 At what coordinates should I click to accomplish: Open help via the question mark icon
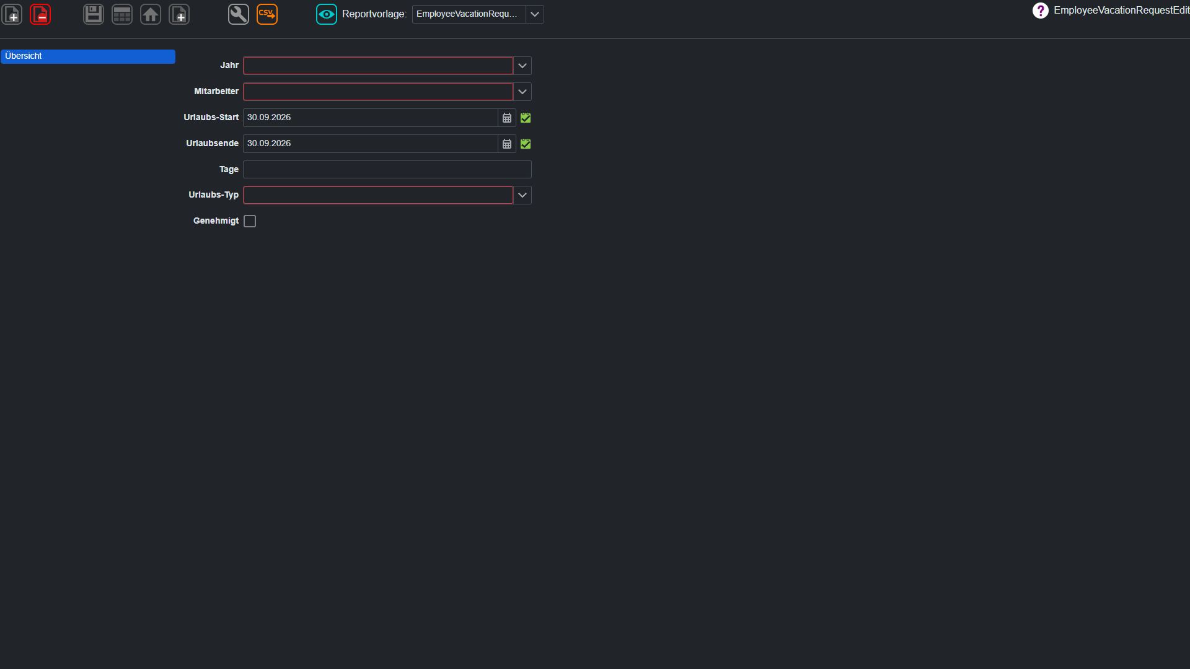pos(1041,11)
